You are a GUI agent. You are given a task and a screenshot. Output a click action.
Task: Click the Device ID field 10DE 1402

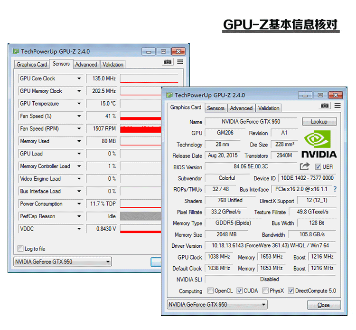click(307, 178)
